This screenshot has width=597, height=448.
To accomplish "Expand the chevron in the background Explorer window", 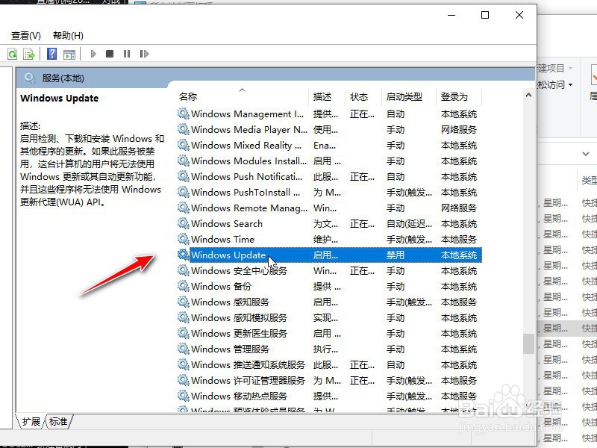I will click(x=586, y=154).
